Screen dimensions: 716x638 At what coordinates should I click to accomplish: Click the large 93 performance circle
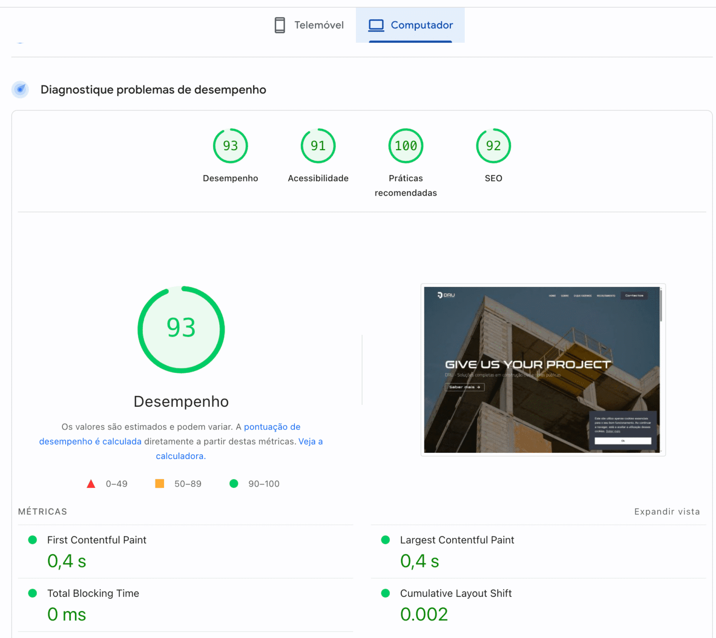181,330
